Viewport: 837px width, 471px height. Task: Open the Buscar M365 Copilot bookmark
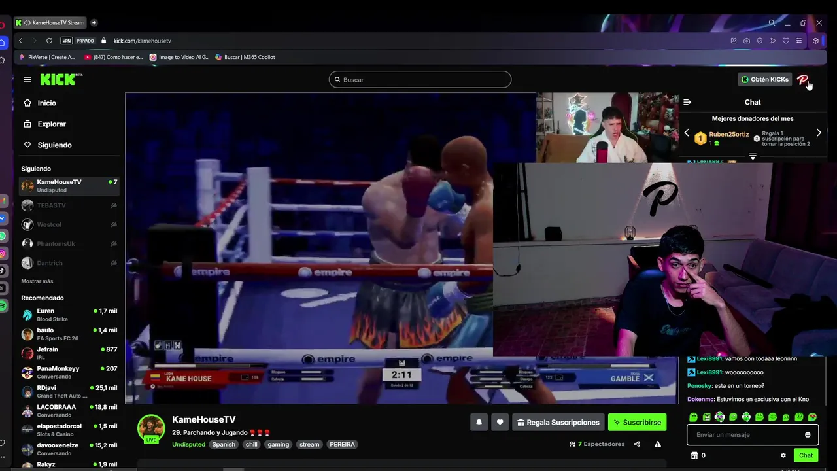coord(245,57)
